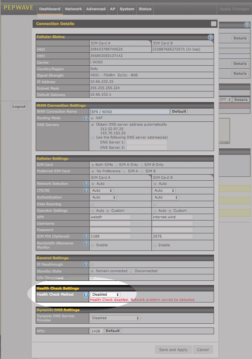Edit the SIM Card A APN field
This screenshot has width=252, height=359.
click(x=110, y=217)
